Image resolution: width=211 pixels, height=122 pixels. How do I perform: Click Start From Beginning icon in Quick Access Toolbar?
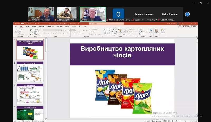click(x=36, y=24)
